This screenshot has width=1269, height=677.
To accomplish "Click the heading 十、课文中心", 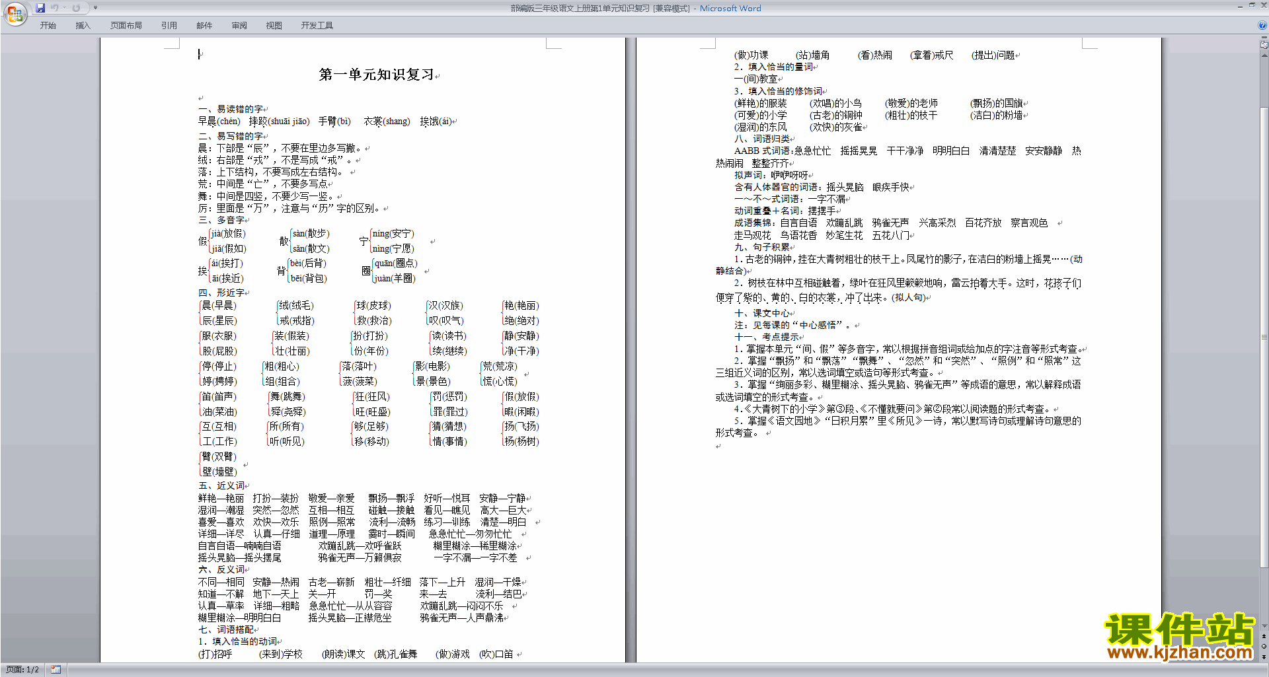I will tap(761, 313).
